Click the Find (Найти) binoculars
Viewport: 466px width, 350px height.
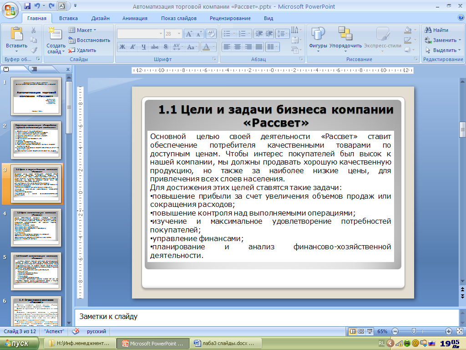(436, 30)
